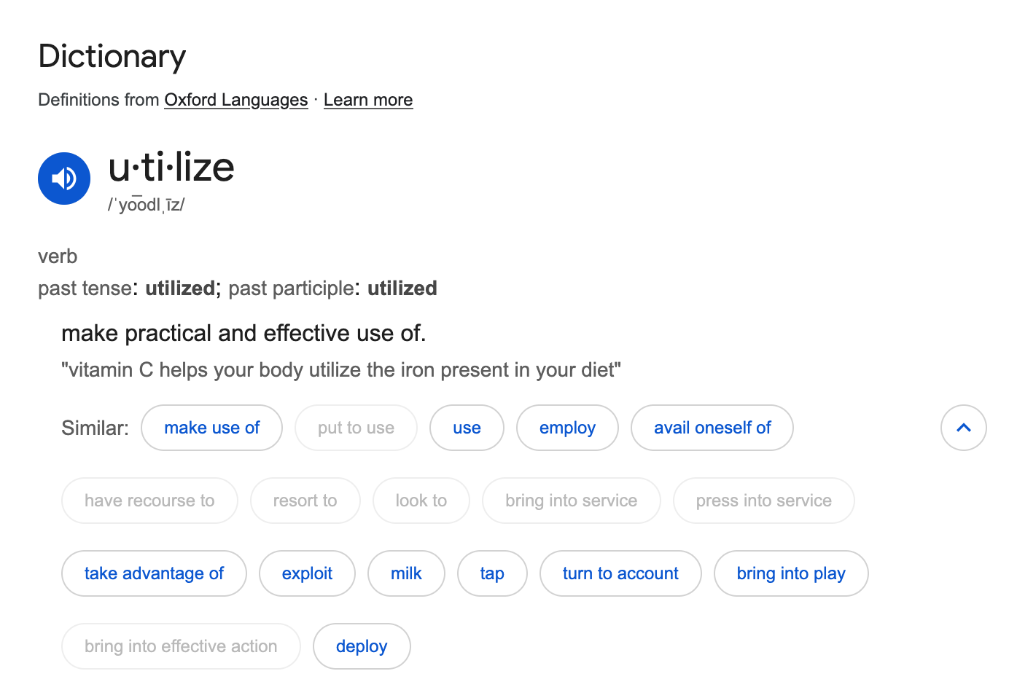Select the "employ" synonym

coord(567,428)
